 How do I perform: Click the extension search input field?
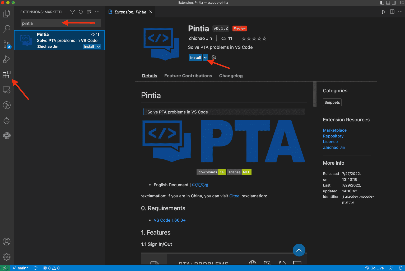pyautogui.click(x=60, y=23)
